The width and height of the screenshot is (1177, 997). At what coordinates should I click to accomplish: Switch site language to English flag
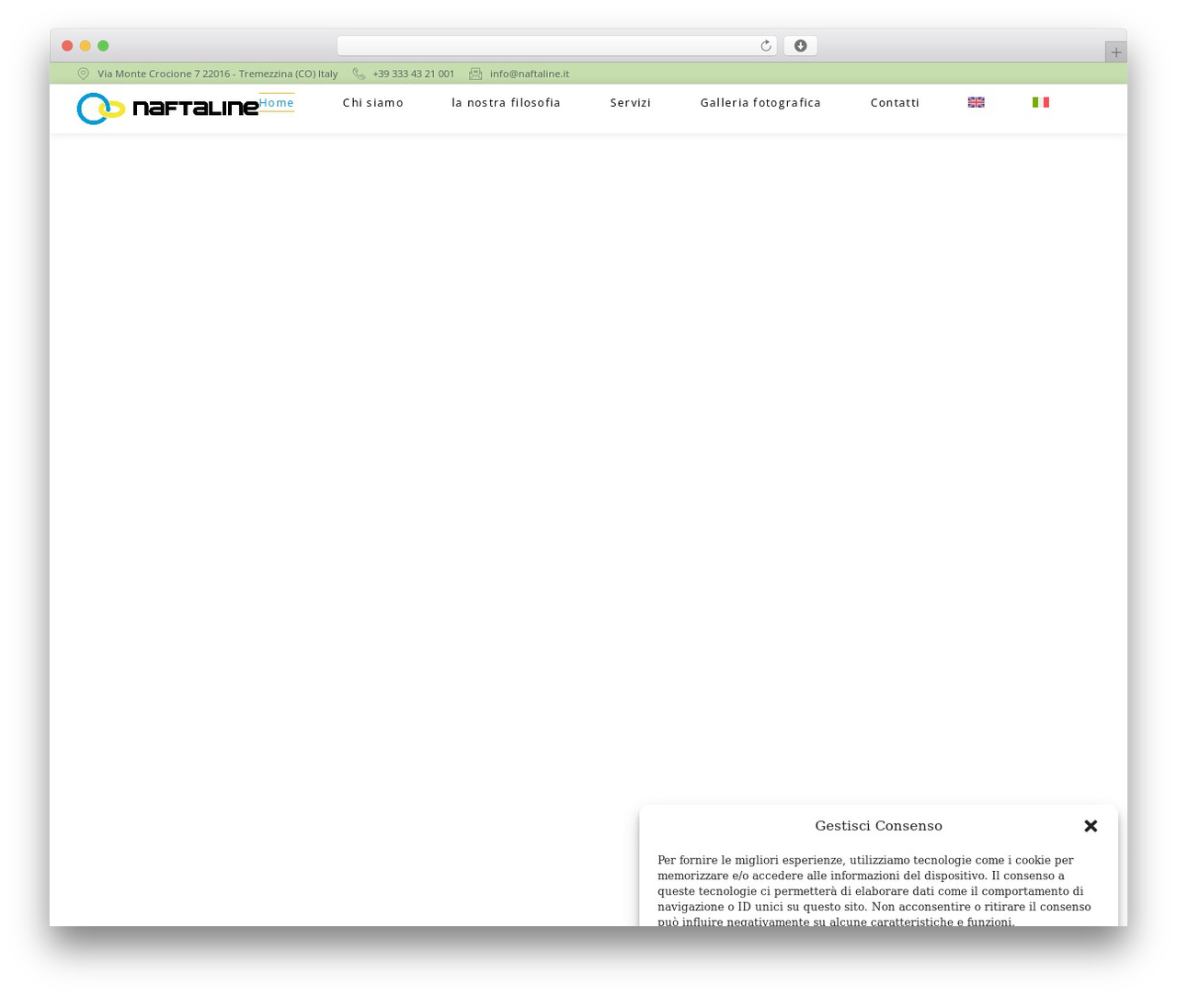click(x=977, y=102)
